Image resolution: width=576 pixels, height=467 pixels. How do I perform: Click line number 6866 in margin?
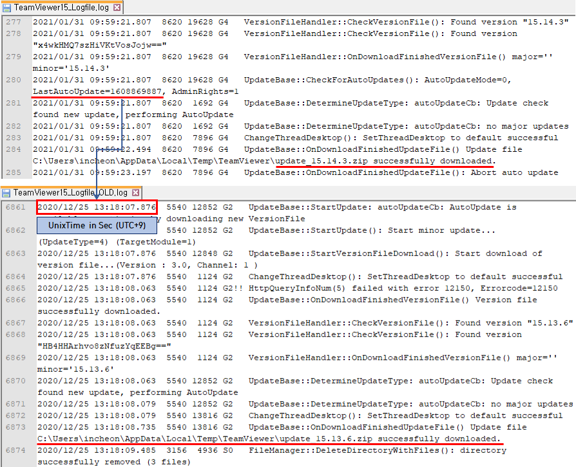pos(16,300)
